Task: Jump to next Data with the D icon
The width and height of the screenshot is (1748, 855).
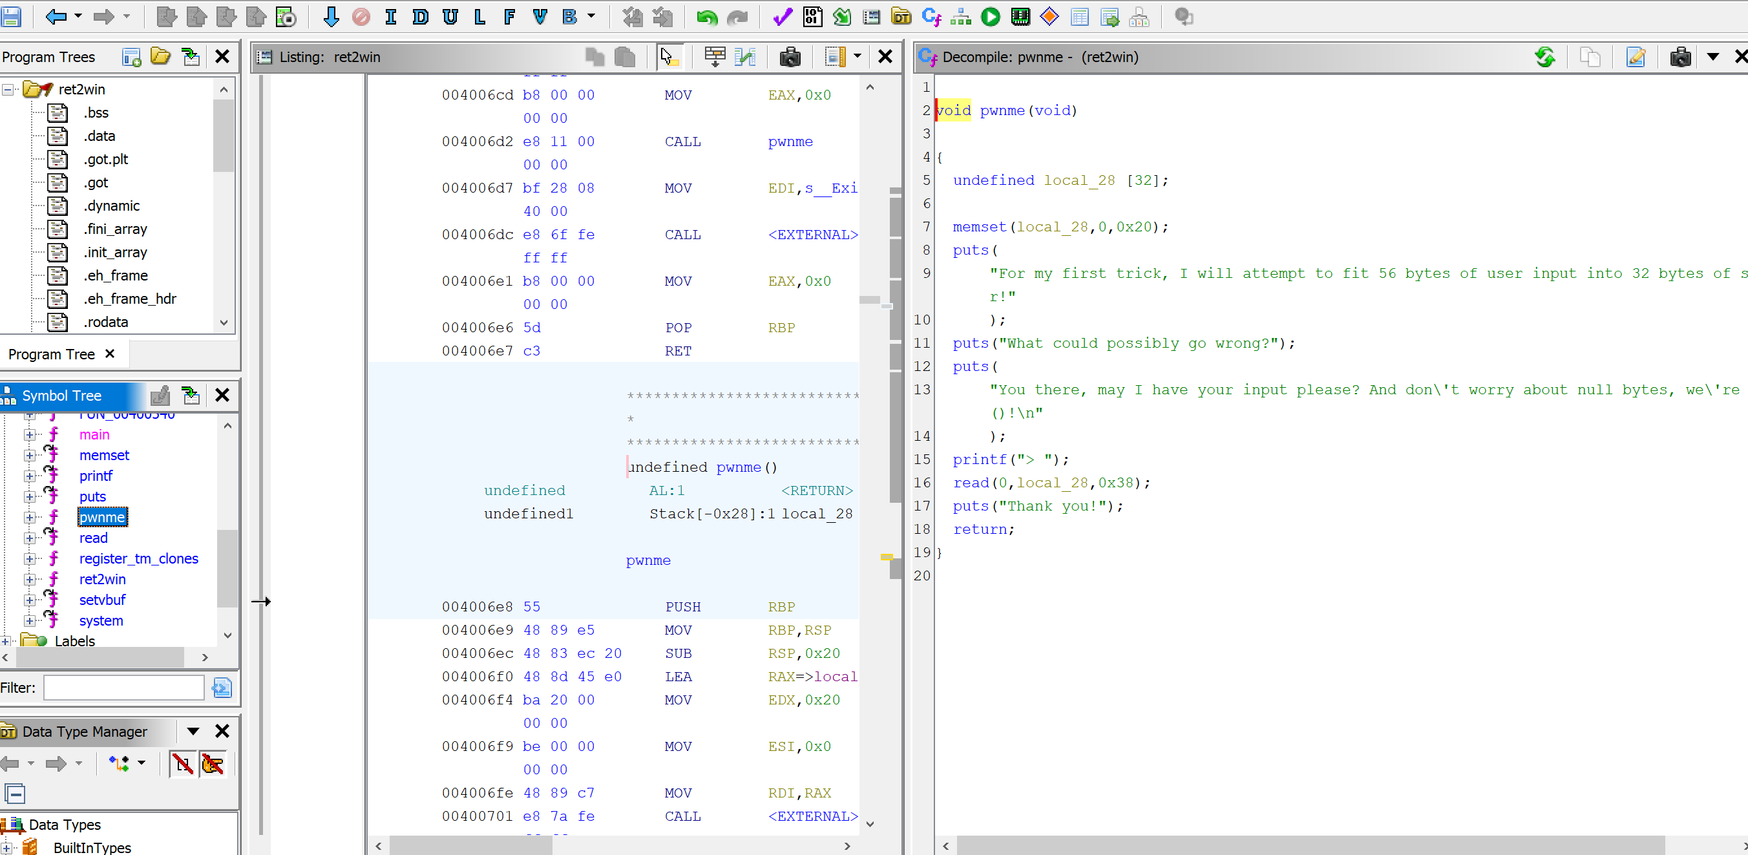Action: 420,17
